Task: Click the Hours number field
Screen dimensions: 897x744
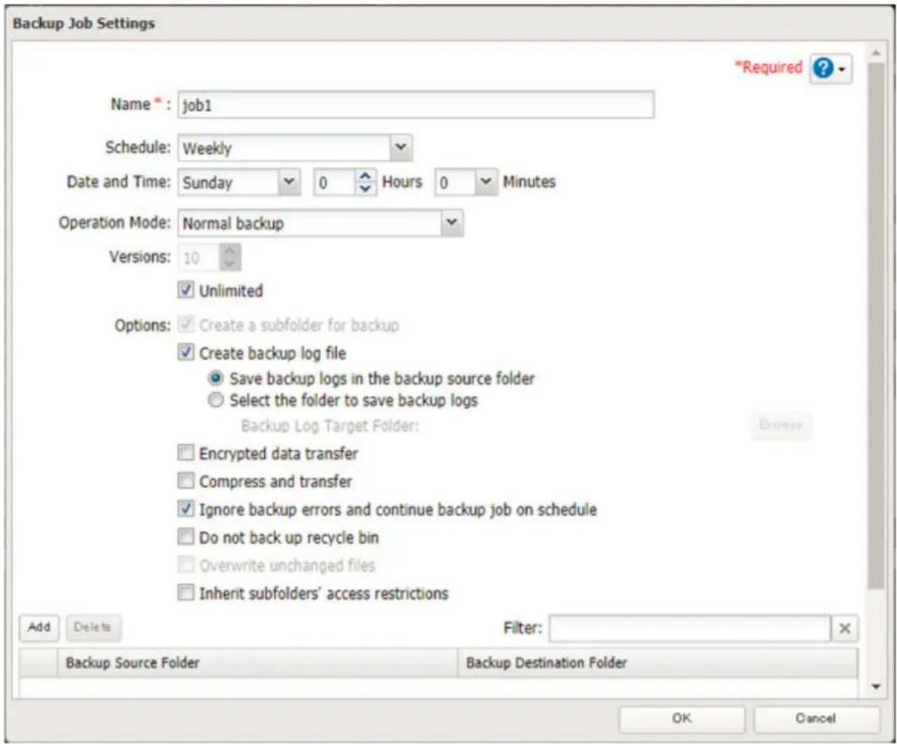Action: 335,182
